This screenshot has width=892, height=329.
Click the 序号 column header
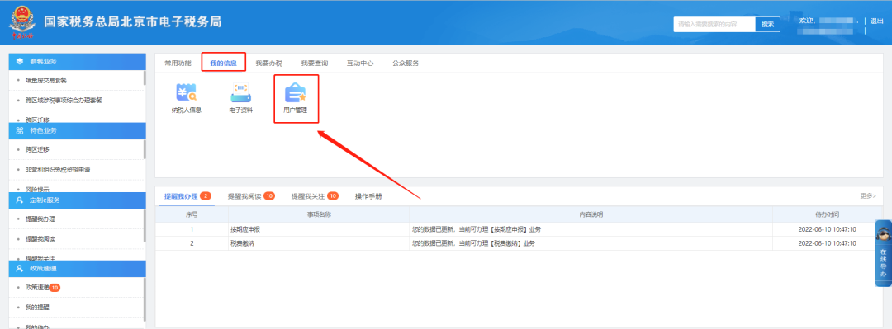192,214
